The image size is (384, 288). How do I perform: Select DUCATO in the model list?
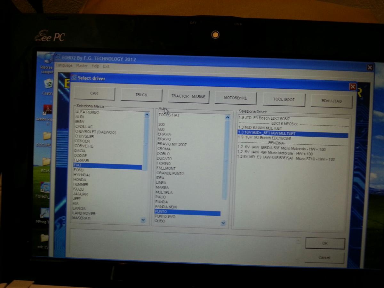coord(164,158)
